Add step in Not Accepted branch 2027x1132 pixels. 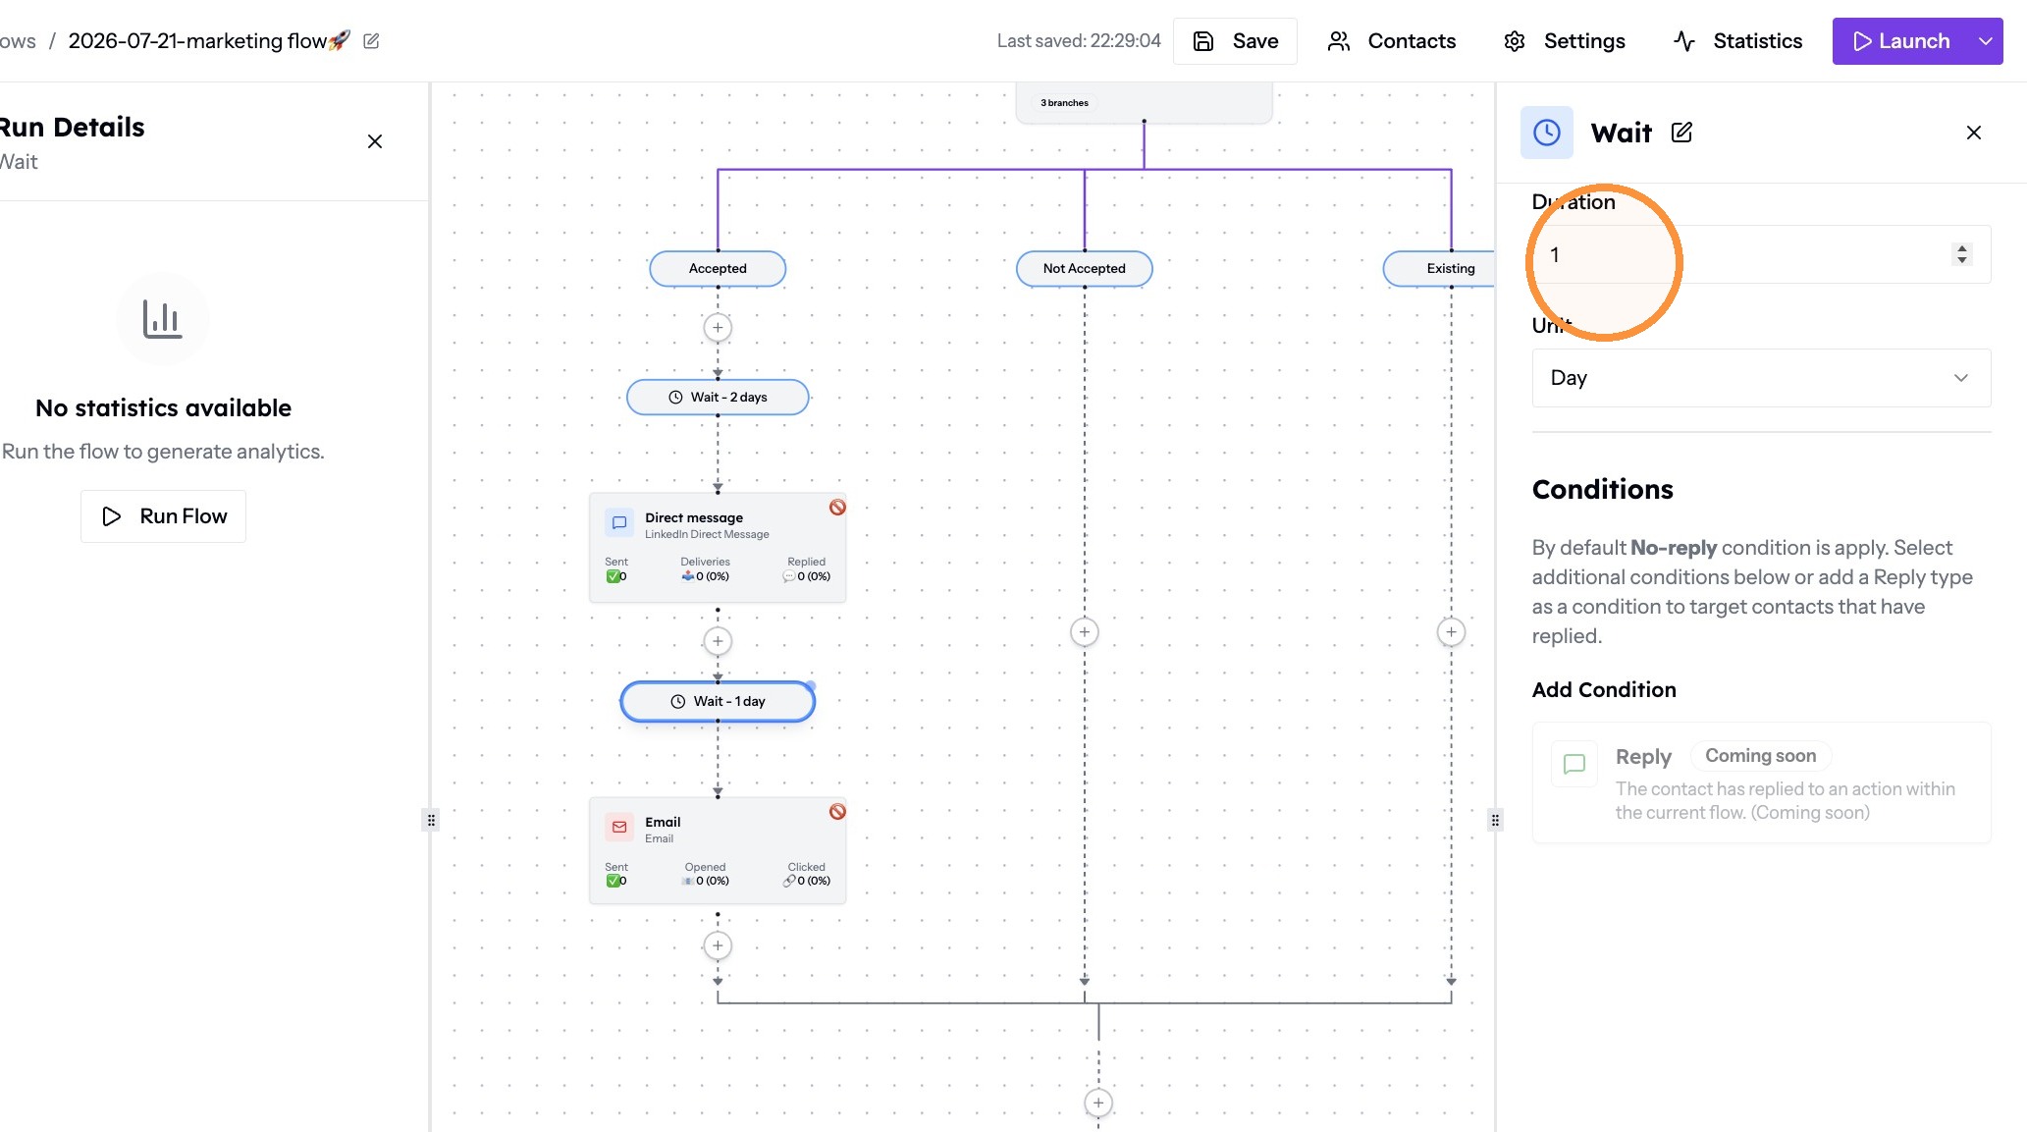point(1084,632)
